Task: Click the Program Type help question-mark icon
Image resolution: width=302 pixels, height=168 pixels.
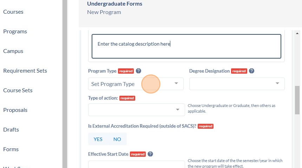Action: (x=138, y=71)
